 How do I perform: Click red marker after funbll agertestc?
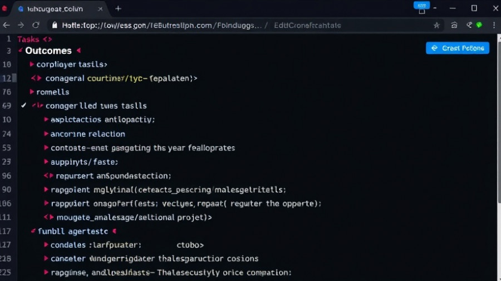[114, 231]
